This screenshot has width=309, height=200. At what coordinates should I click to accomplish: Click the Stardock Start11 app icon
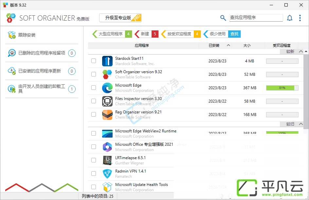click(x=107, y=61)
